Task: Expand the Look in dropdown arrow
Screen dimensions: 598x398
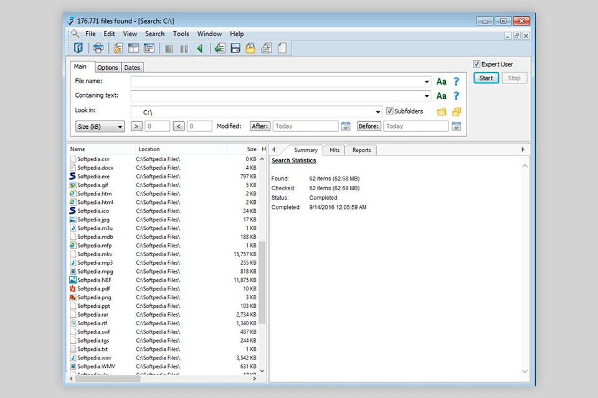Action: [377, 112]
